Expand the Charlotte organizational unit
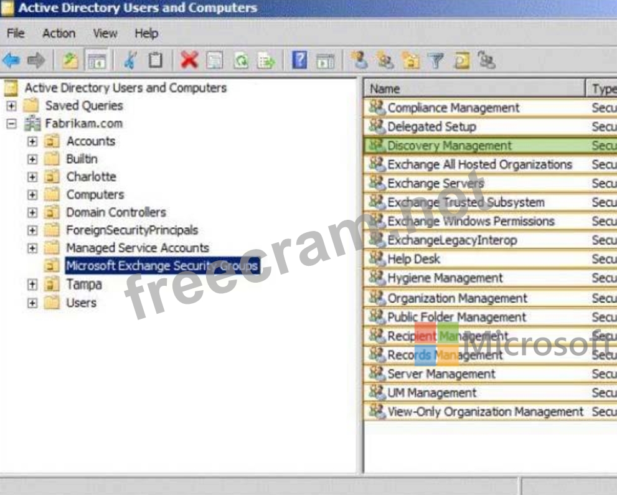 point(32,177)
